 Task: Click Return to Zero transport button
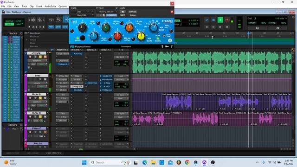click(207, 27)
